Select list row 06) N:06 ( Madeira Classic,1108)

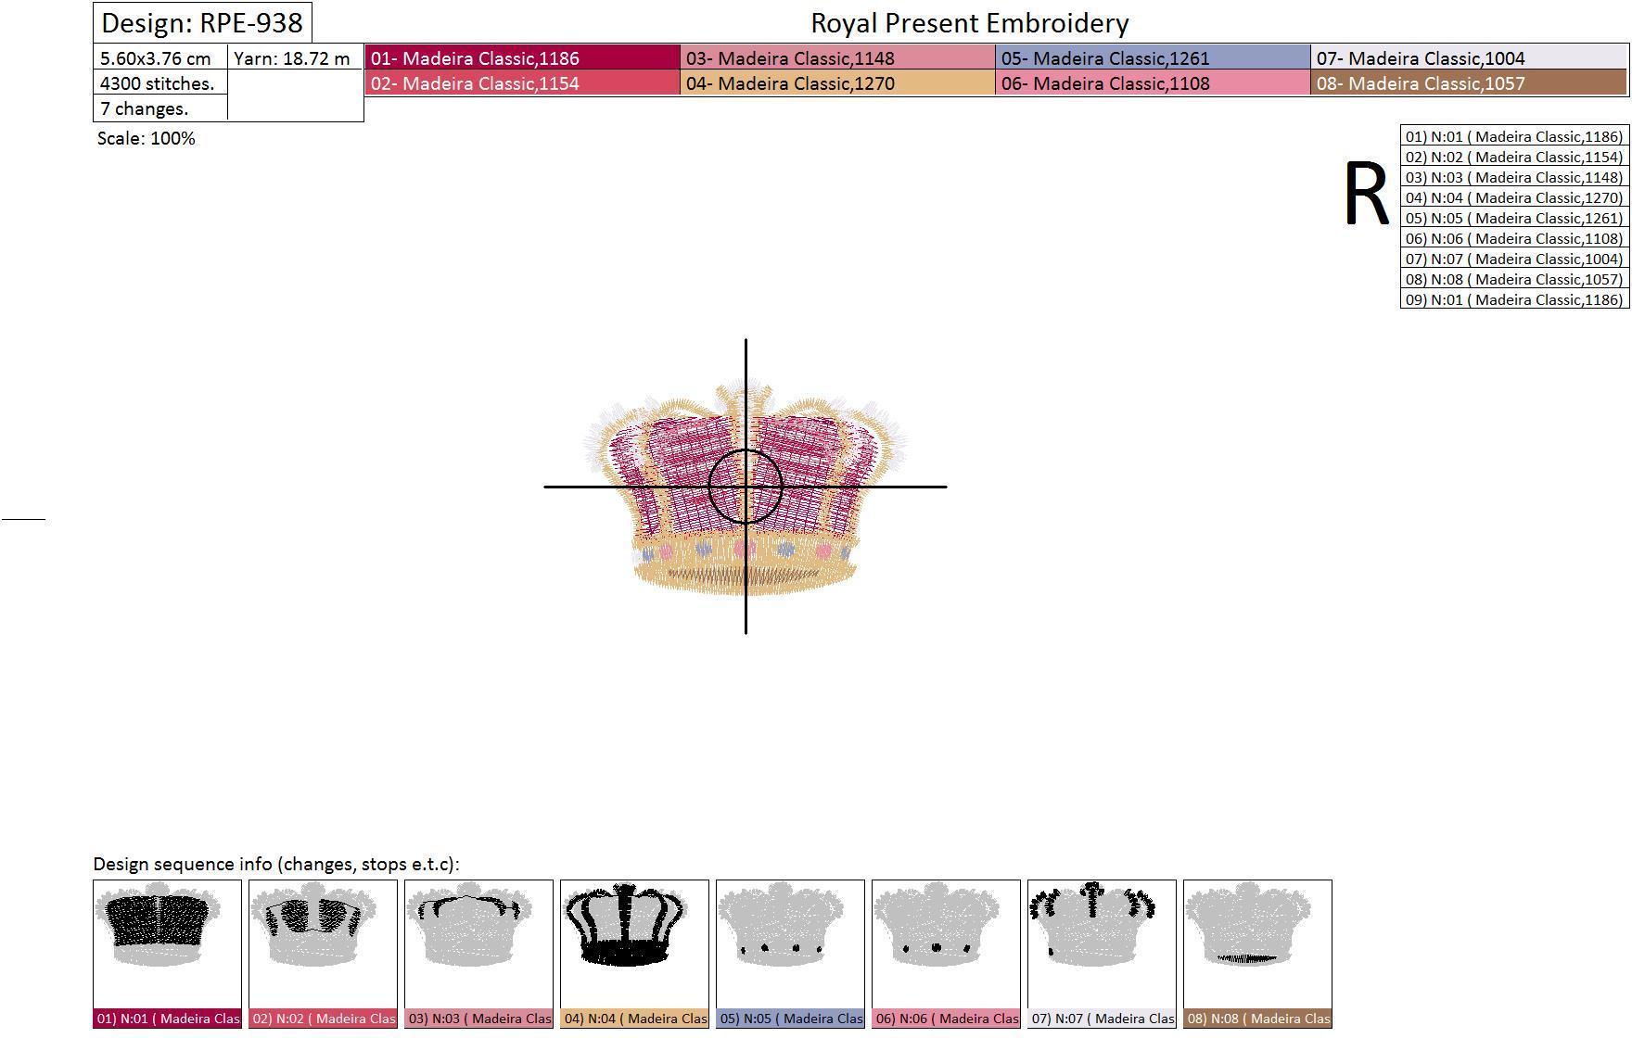[x=1514, y=238]
